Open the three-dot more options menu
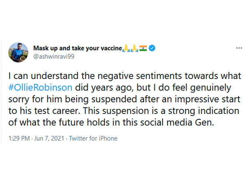The width and height of the screenshot is (246, 185). point(239,48)
